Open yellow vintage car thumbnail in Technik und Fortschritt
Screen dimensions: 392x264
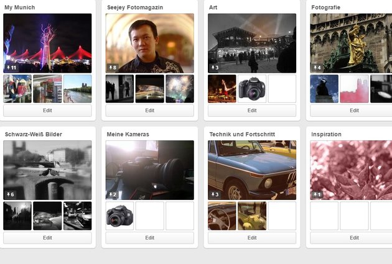tap(252, 216)
